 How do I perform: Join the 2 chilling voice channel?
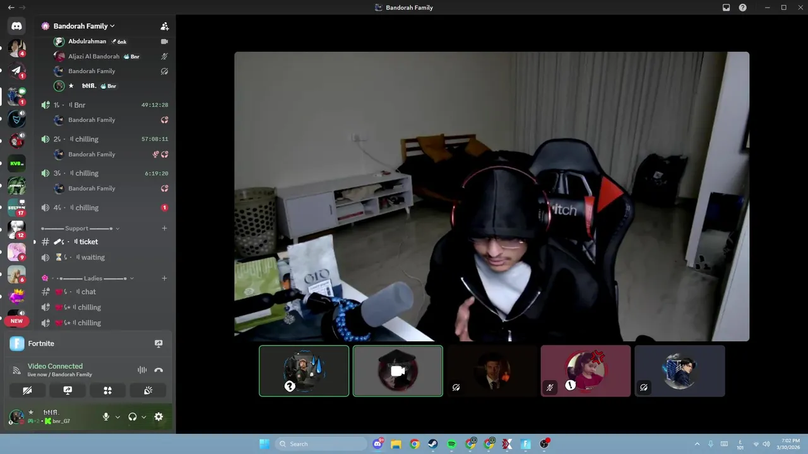[104, 139]
